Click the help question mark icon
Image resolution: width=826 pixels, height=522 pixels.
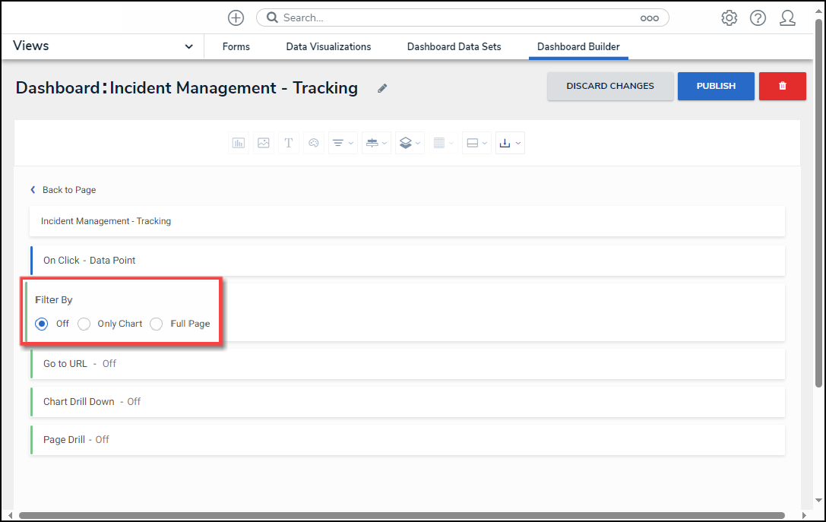758,18
